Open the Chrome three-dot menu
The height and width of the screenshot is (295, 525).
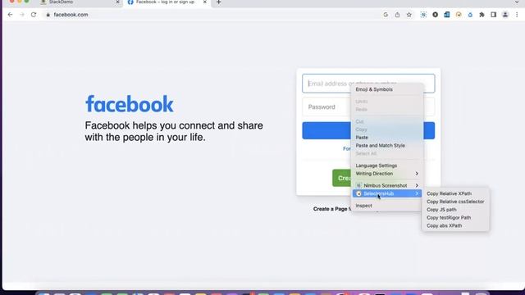pos(517,15)
